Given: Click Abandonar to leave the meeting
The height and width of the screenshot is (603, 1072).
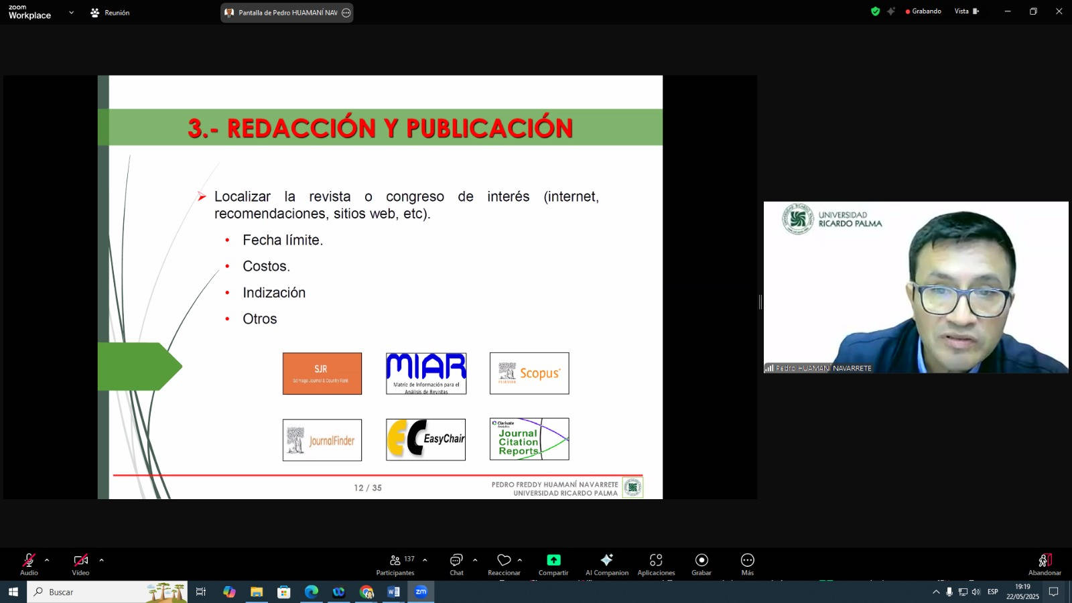Looking at the screenshot, I should [x=1045, y=564].
